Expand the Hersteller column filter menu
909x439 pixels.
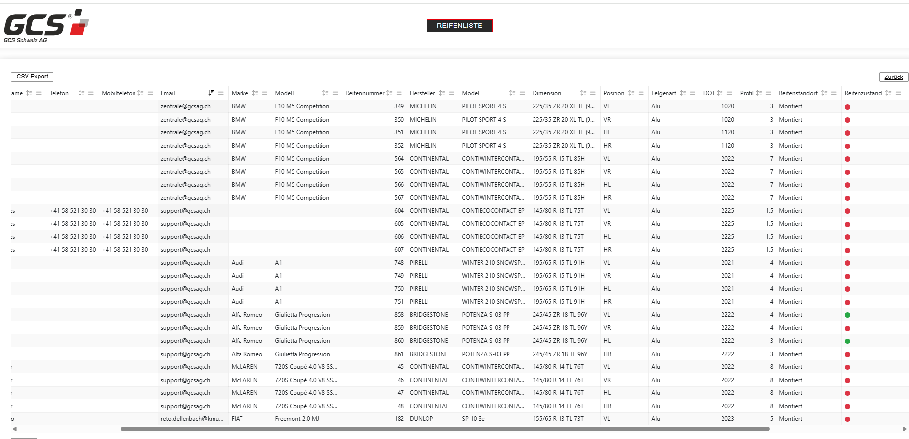[x=452, y=93]
